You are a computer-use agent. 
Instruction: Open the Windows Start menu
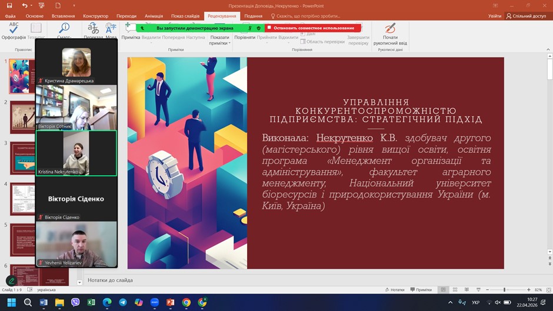11,302
